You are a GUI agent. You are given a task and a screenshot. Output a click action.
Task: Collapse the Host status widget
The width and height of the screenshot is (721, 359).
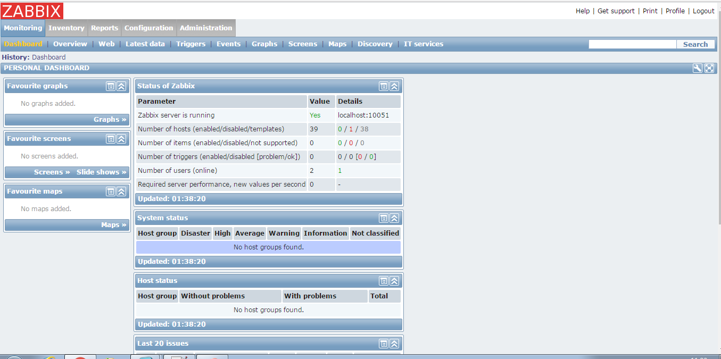pyautogui.click(x=394, y=281)
